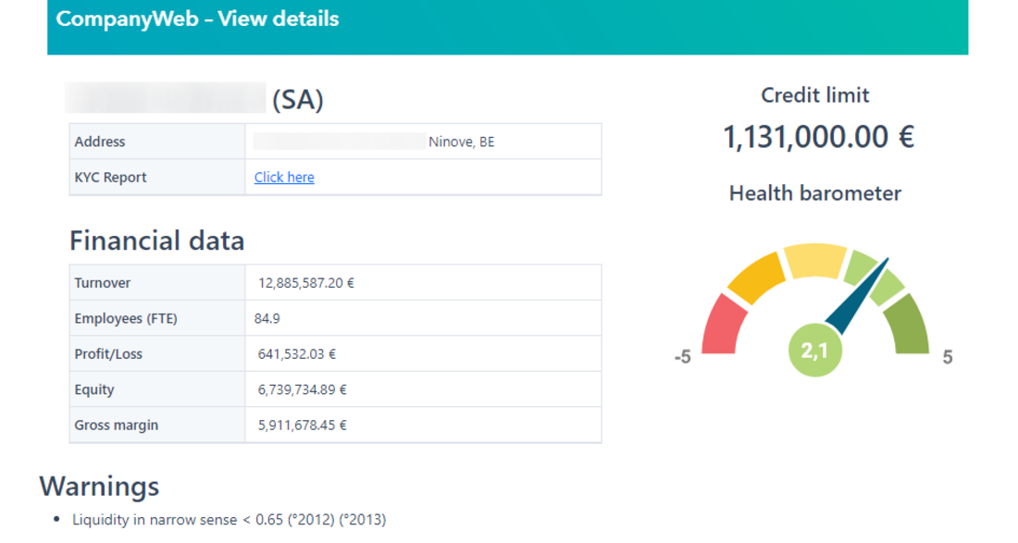Select the liquidity warning bullet item
Image resolution: width=1018 pixels, height=543 pixels.
click(229, 520)
